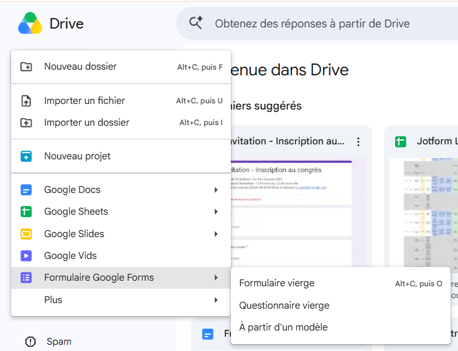Image resolution: width=458 pixels, height=351 pixels.
Task: Click the Docs file icon in bottom card
Action: tap(208, 334)
